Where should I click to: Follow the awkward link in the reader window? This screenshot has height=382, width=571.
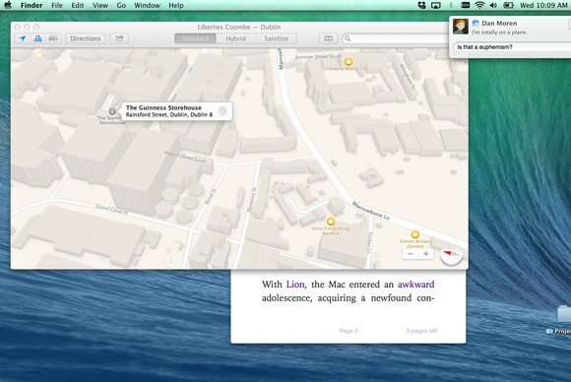point(415,285)
